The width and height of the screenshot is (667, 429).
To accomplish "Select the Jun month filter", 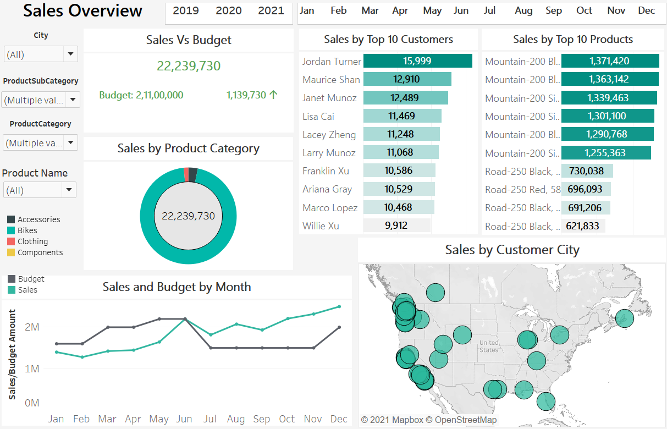I will (x=461, y=10).
